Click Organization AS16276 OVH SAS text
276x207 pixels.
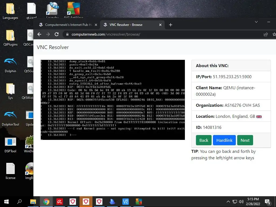[228, 105]
